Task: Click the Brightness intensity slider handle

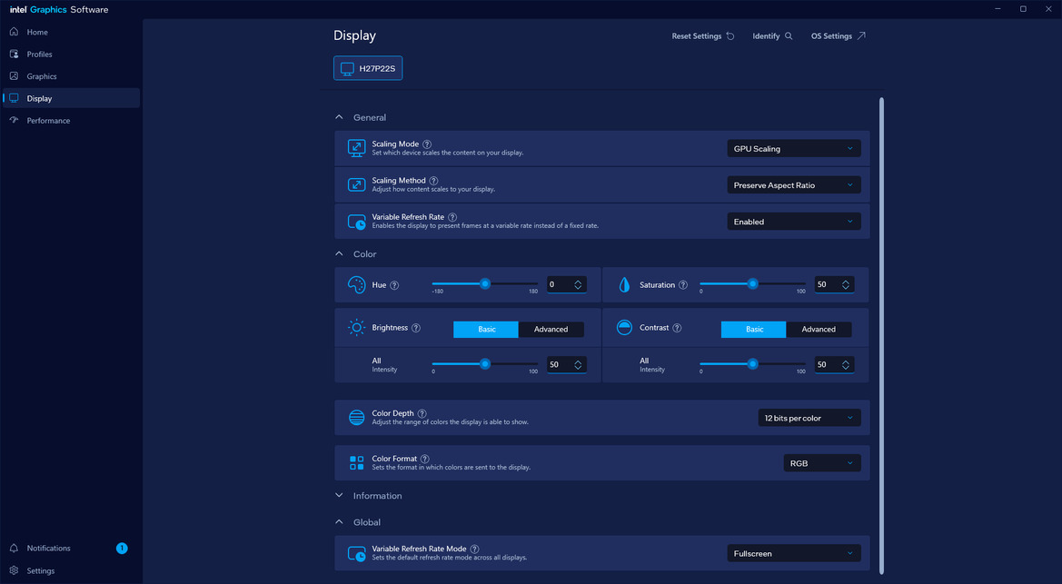Action: (485, 364)
